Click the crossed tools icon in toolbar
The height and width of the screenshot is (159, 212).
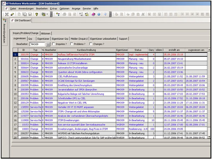pyautogui.click(x=7, y=14)
